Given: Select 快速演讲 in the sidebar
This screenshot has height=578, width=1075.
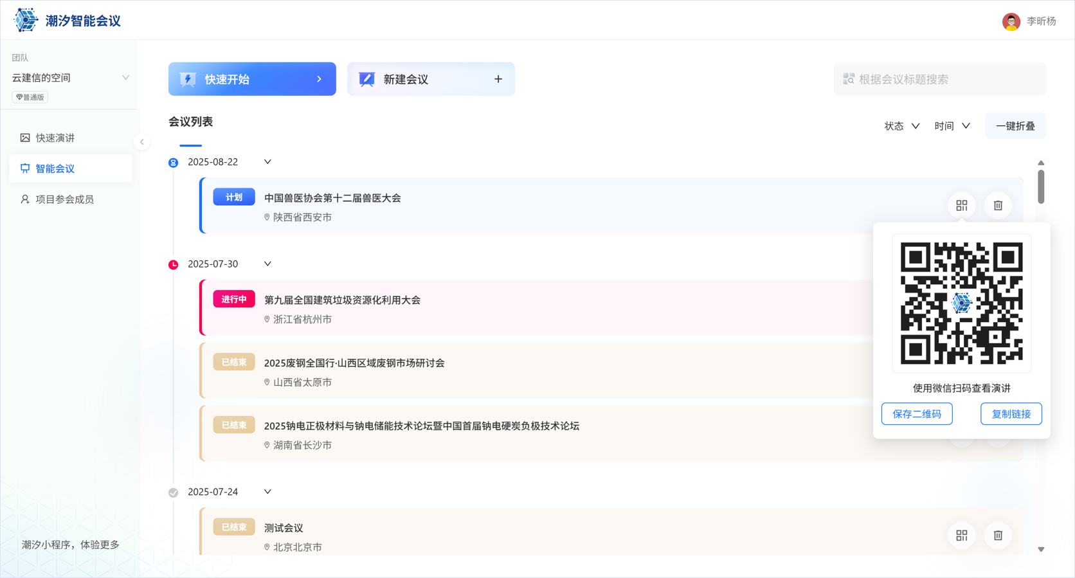Looking at the screenshot, I should (x=71, y=138).
